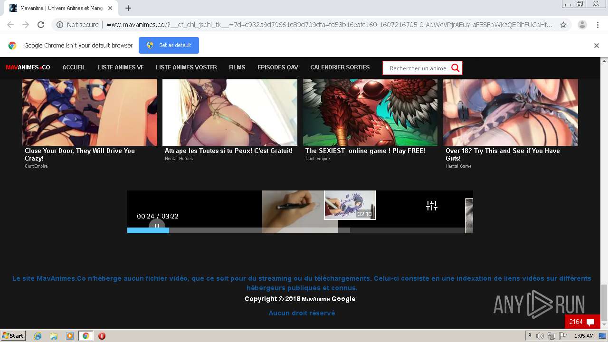
Task: Open the media player taskbar icon
Action: (70, 336)
